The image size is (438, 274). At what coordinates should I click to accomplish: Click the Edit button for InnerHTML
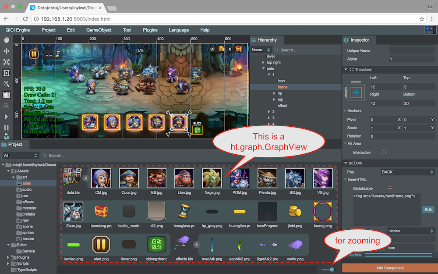428,210
